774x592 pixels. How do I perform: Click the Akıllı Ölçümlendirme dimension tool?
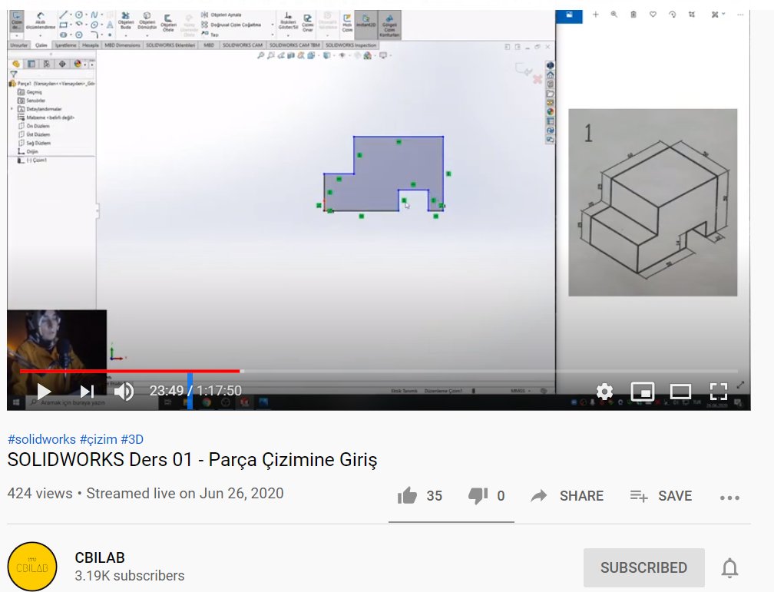(x=41, y=21)
